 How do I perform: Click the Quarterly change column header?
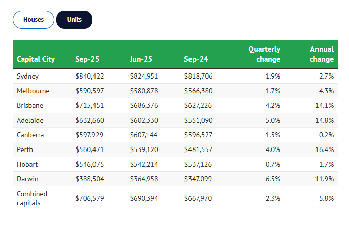click(x=264, y=54)
